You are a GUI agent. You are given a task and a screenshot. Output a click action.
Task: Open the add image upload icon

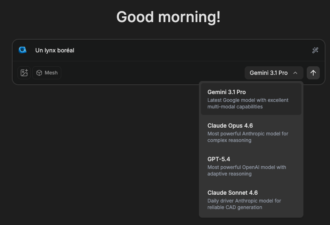pyautogui.click(x=24, y=73)
